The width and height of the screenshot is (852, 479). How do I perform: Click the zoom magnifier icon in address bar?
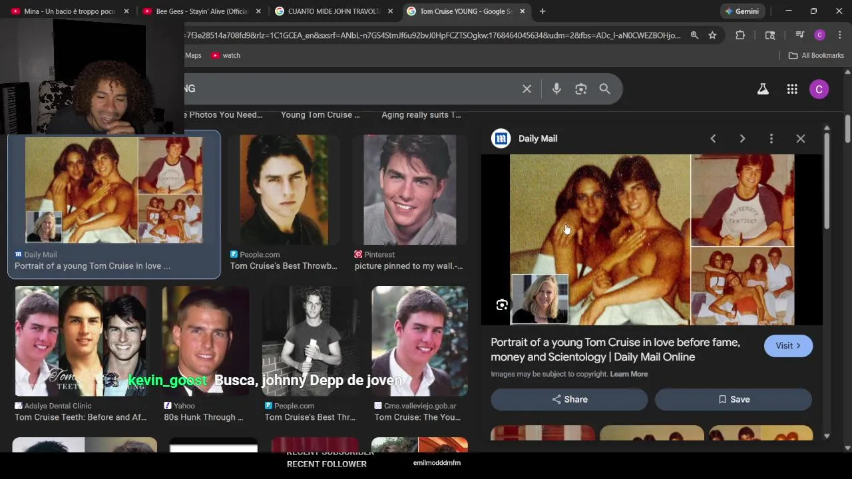click(694, 35)
